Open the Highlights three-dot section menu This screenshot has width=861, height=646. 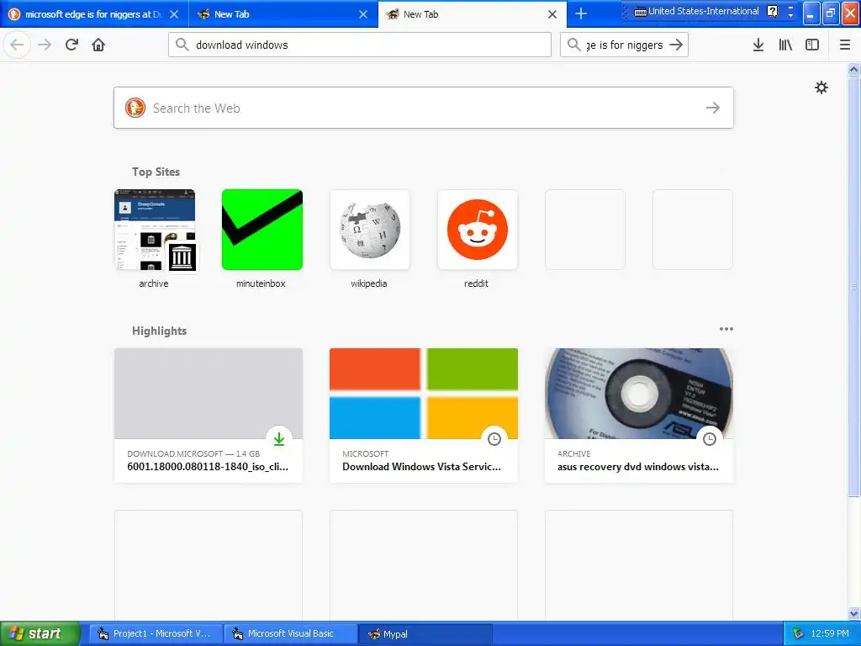[726, 329]
